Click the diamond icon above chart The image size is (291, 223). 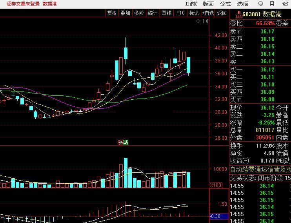[x=198, y=21]
